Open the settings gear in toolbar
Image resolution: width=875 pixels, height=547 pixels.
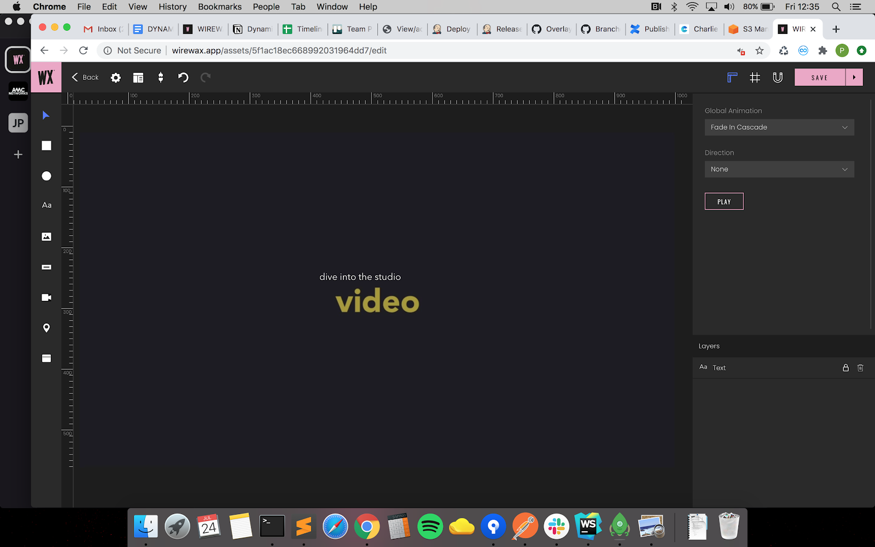115,78
